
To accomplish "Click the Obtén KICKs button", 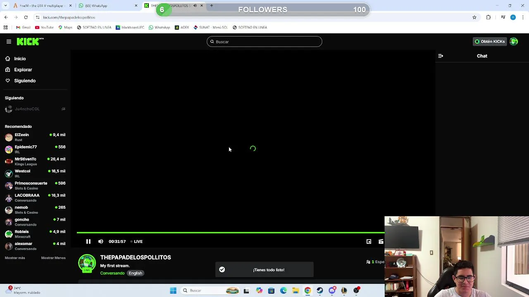I will [x=490, y=42].
